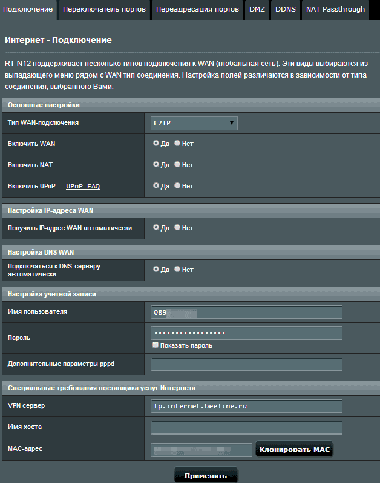380x483 pixels.
Task: Click the MAC-адрес label
Action: (x=25, y=448)
